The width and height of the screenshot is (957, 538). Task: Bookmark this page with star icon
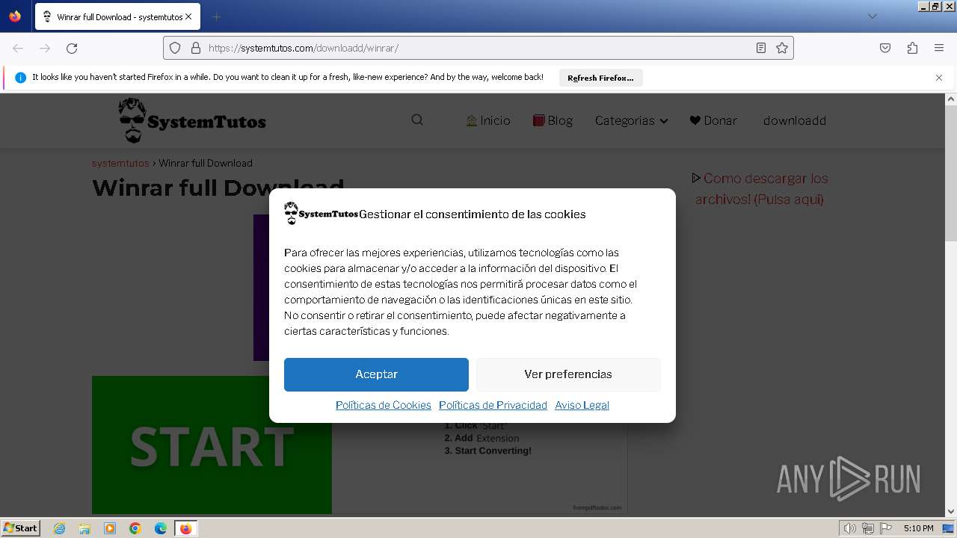click(782, 48)
